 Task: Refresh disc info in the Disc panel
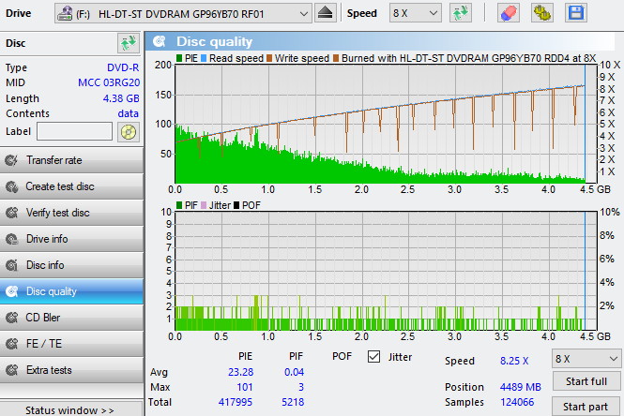click(128, 43)
